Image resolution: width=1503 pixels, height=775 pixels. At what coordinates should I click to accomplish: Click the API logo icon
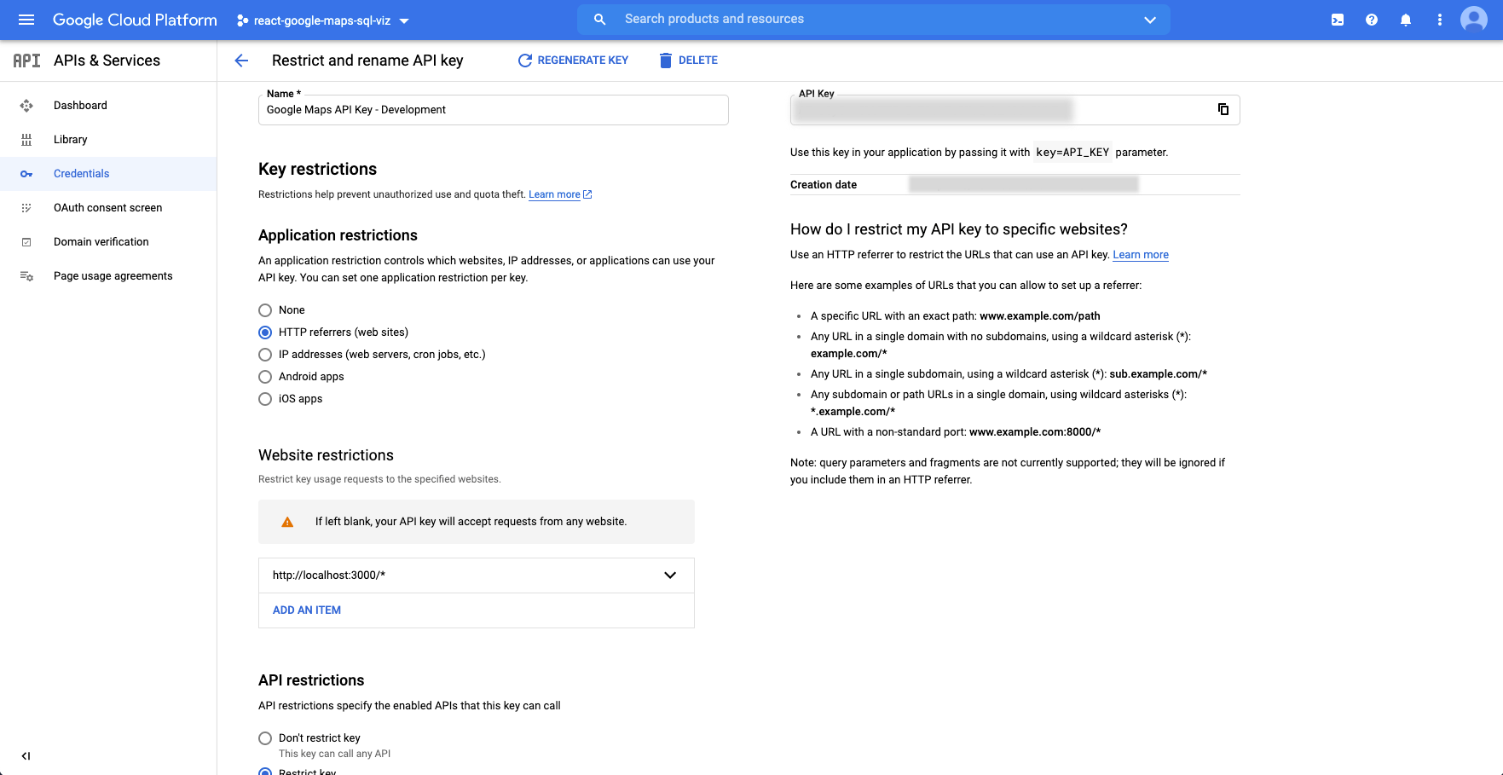pos(26,61)
